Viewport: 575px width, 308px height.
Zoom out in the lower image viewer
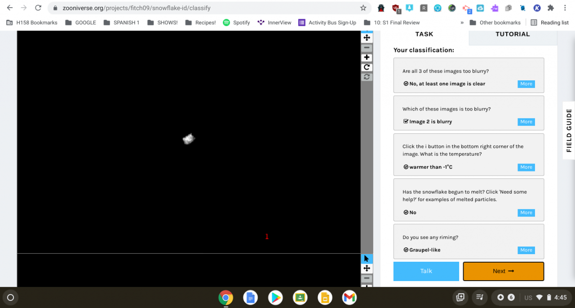[367, 278]
